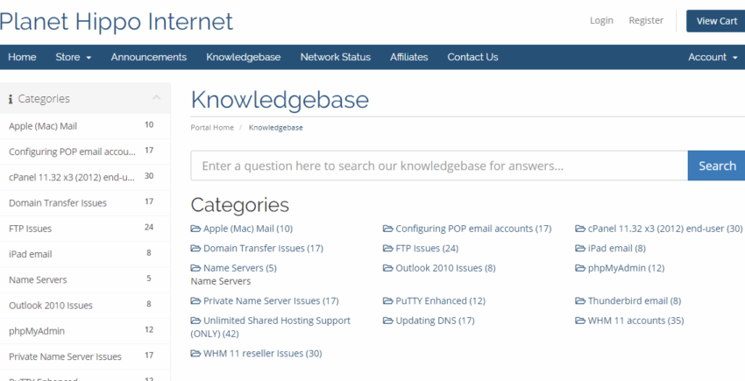Open the Store dropdown menu

pyautogui.click(x=73, y=57)
